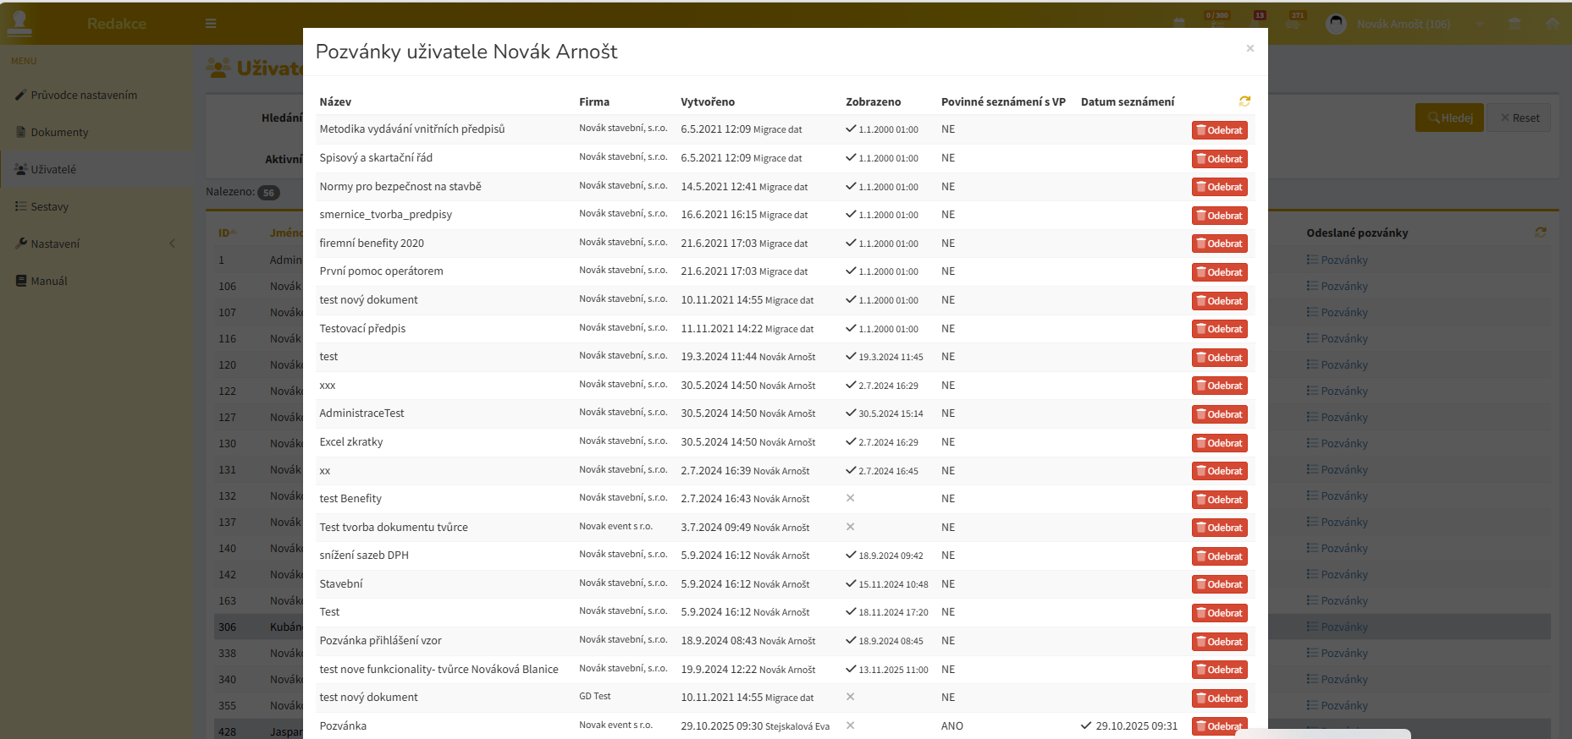Expand the Nastavení sidebar submenu
The height and width of the screenshot is (739, 1572).
[95, 244]
